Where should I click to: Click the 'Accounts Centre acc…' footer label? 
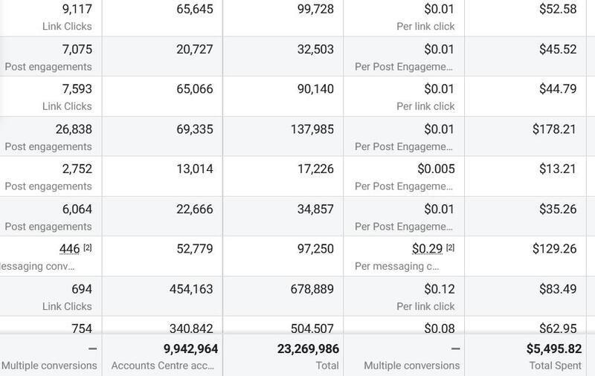point(162,366)
